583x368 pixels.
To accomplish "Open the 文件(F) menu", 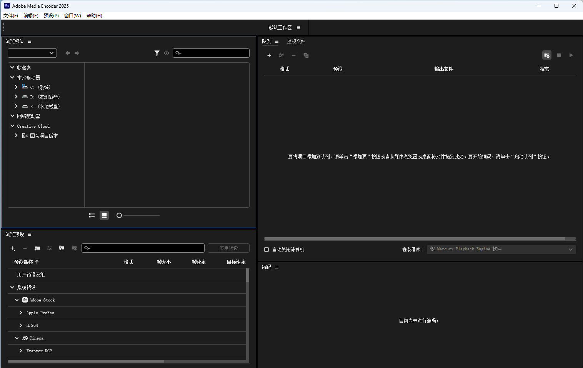I will click(x=11, y=16).
